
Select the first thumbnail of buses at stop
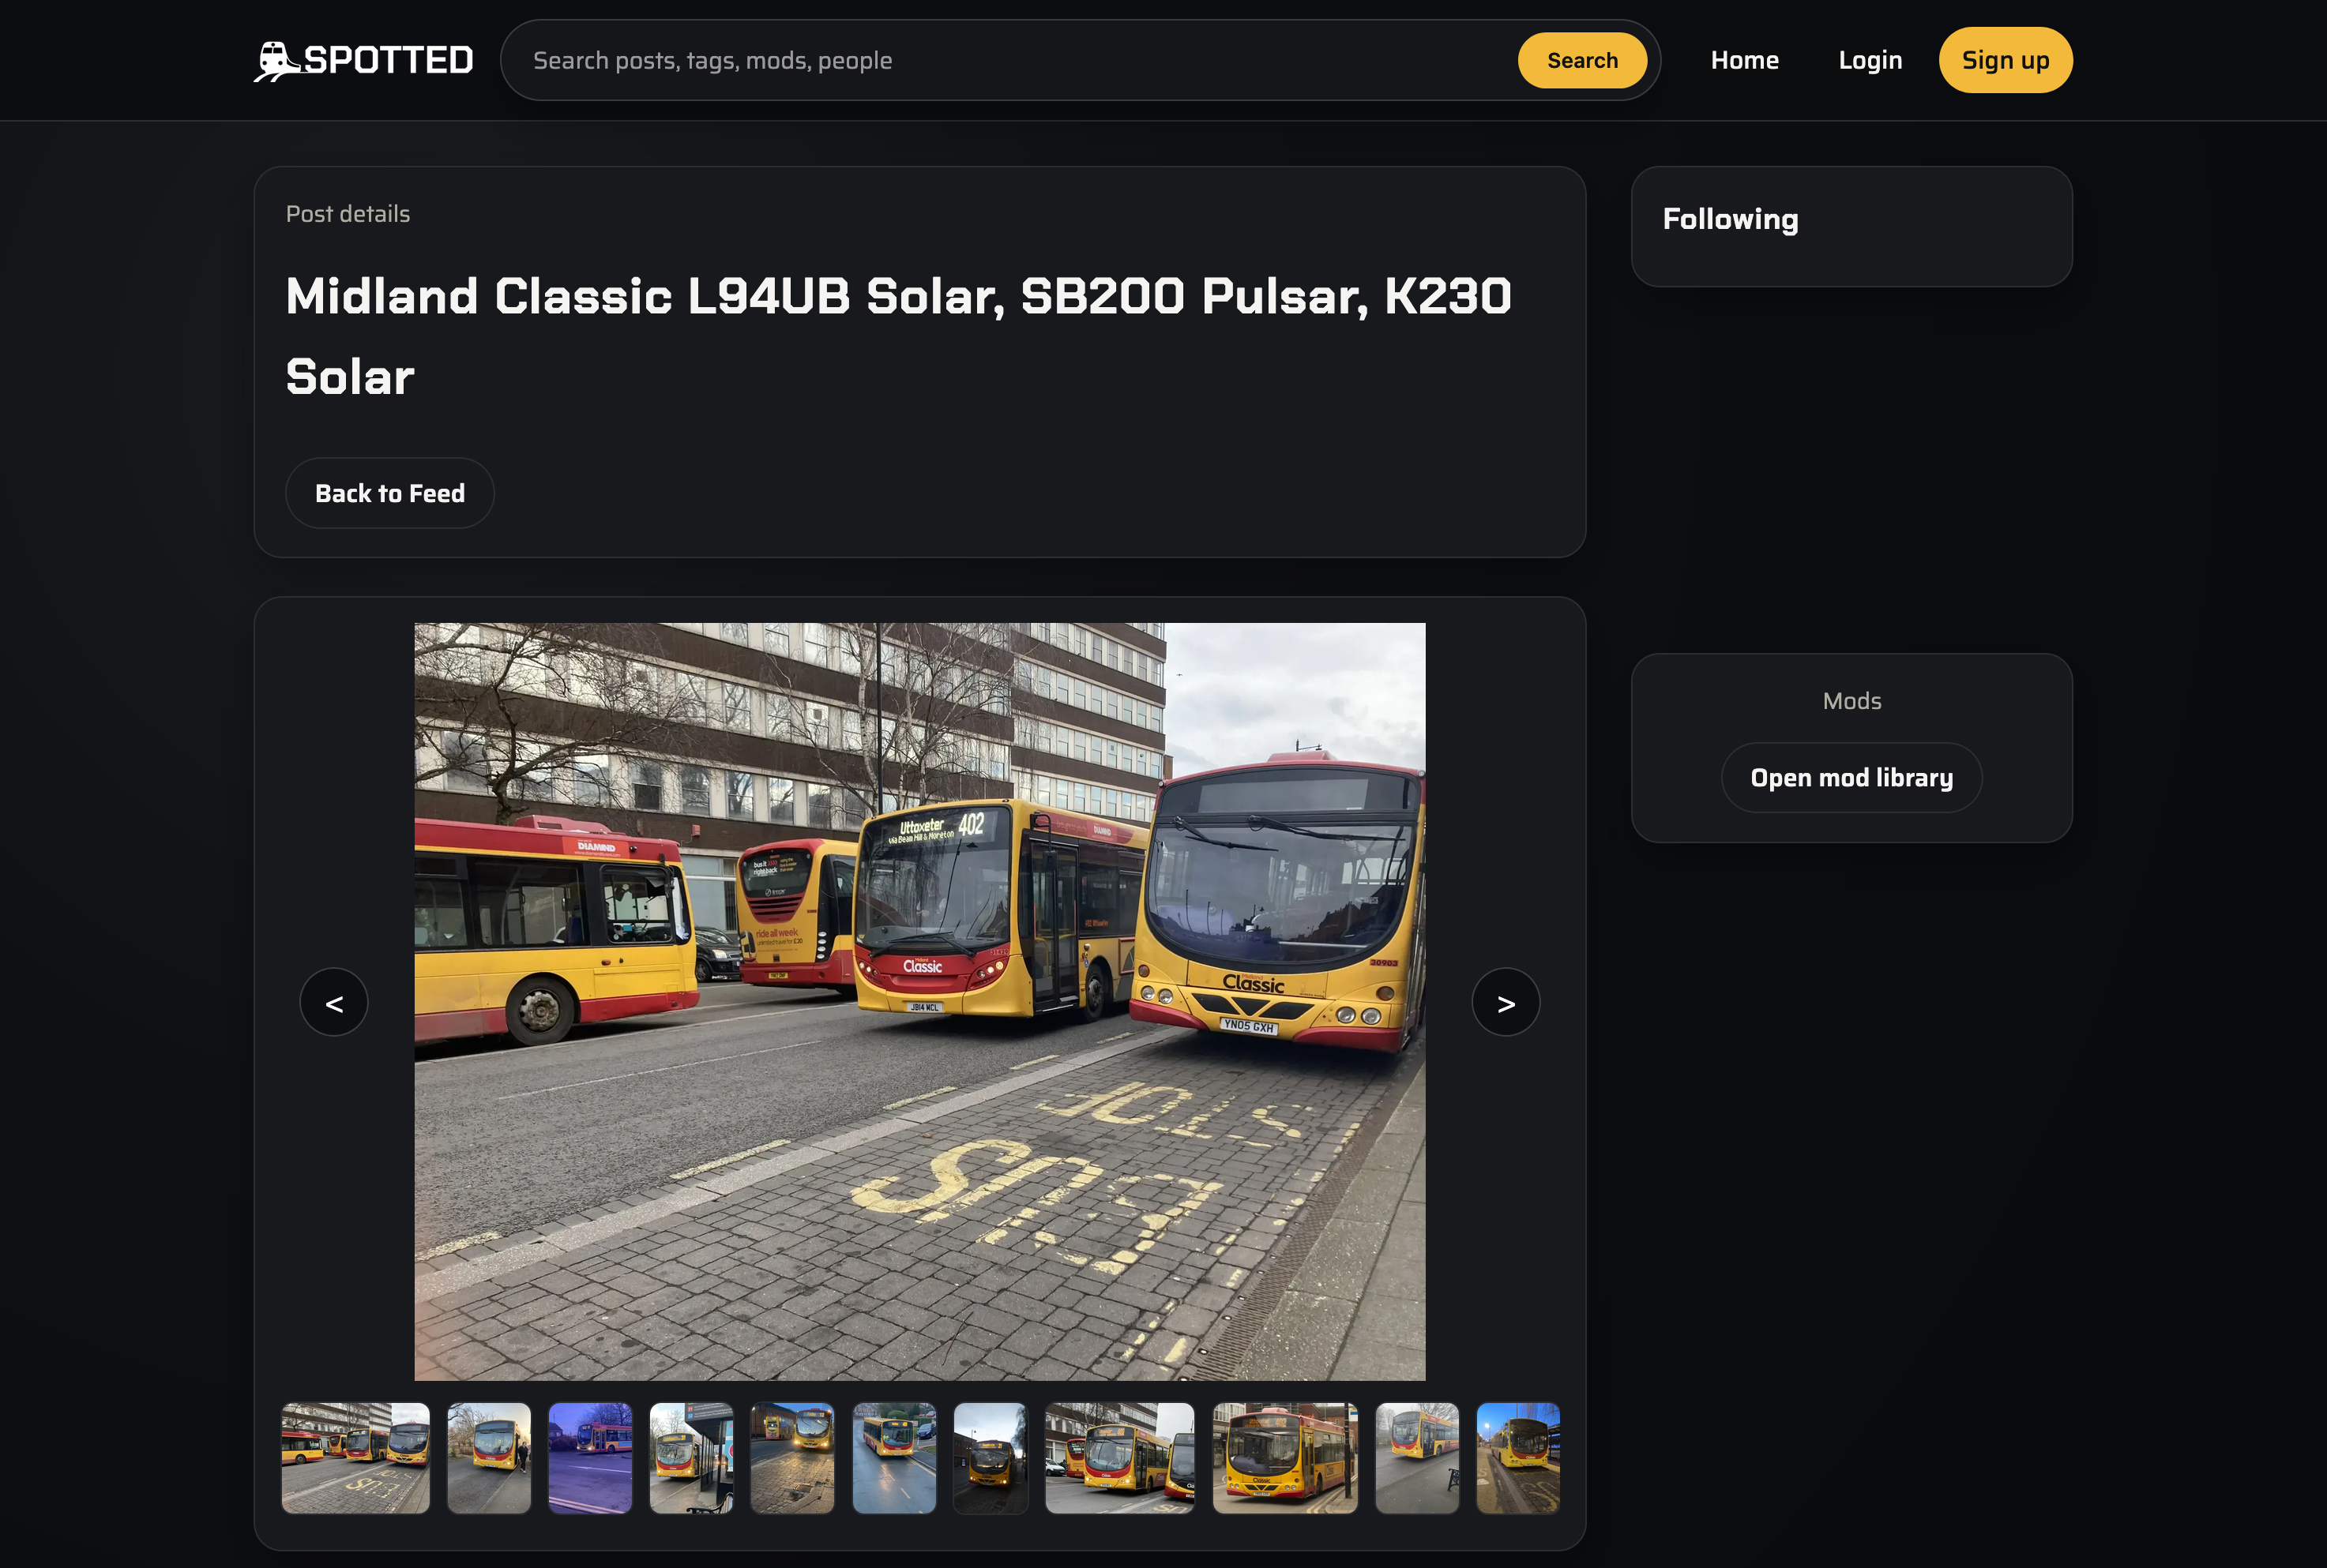coord(355,1457)
